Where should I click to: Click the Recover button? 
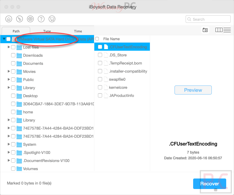210,184
